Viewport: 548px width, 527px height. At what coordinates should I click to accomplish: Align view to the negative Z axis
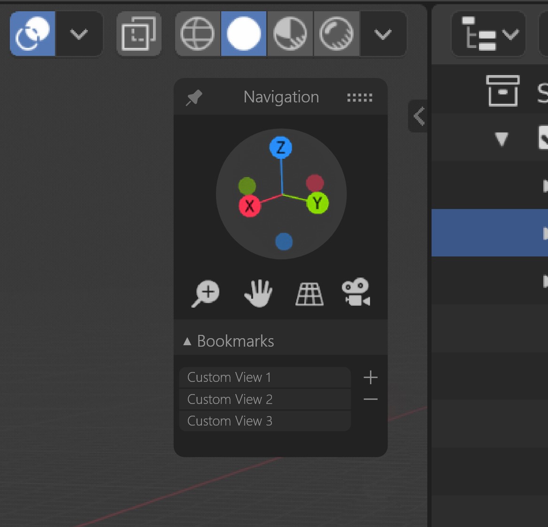point(284,241)
